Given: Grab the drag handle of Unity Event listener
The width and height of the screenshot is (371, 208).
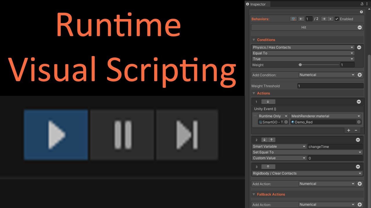Looking at the screenshot, I should [x=255, y=116].
